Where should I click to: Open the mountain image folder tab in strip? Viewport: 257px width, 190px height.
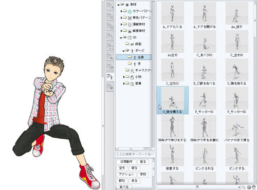(110, 57)
